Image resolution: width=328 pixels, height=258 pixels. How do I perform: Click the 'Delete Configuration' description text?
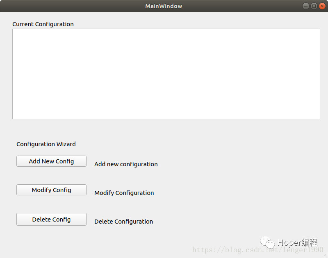pos(124,222)
